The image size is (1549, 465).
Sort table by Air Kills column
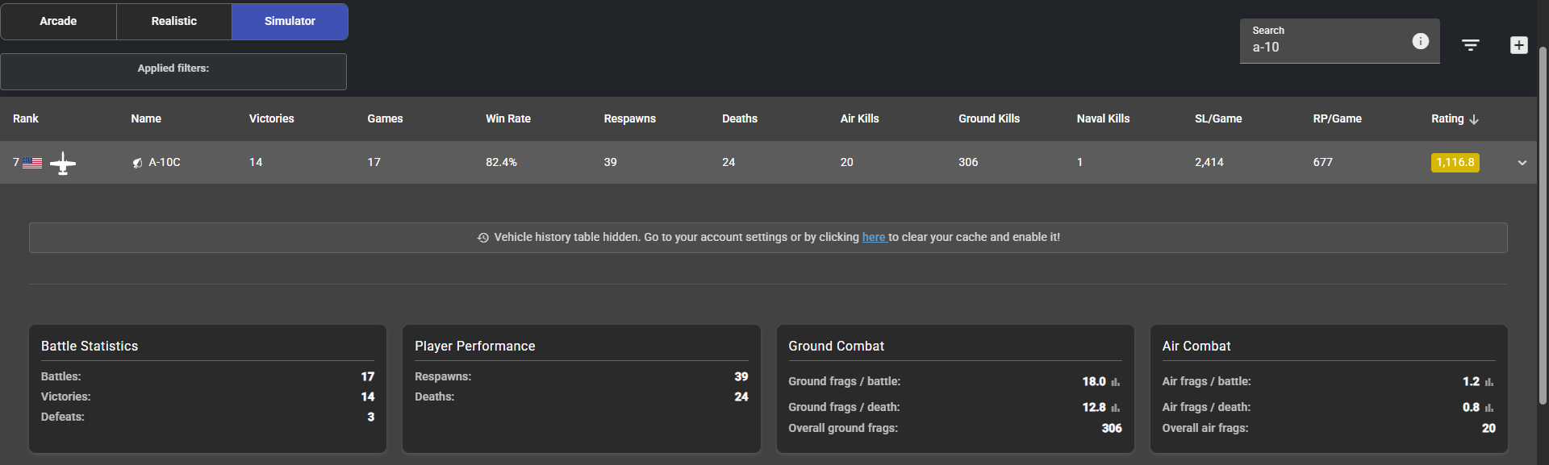859,118
